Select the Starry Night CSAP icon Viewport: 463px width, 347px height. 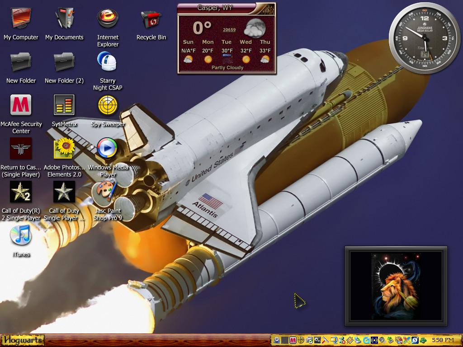108,71
